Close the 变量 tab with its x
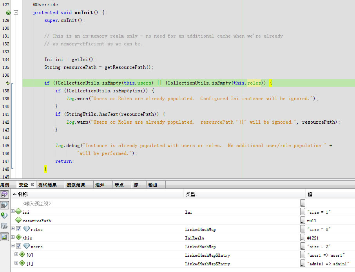 [x=32, y=185]
